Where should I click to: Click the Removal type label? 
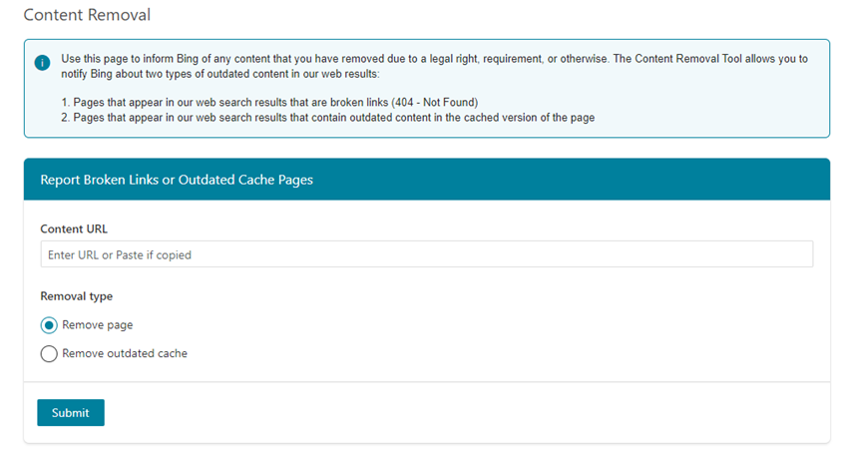pos(77,296)
